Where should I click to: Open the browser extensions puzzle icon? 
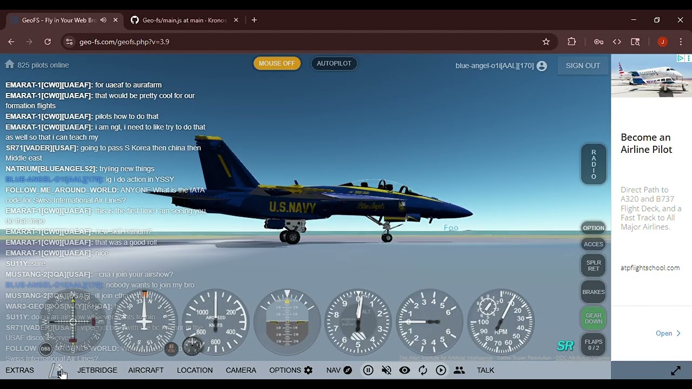(572, 42)
